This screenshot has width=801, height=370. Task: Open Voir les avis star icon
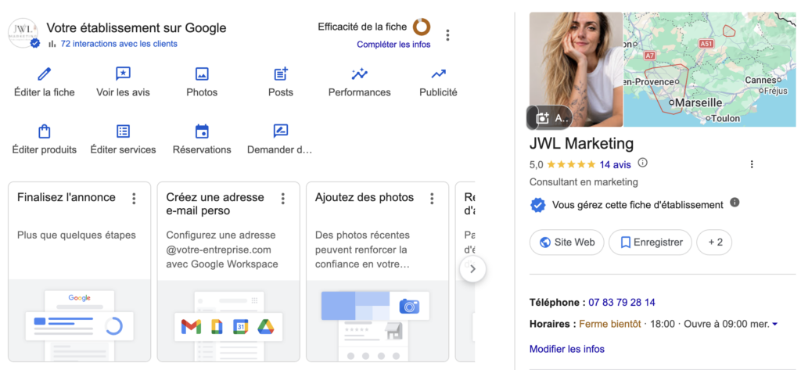click(123, 74)
